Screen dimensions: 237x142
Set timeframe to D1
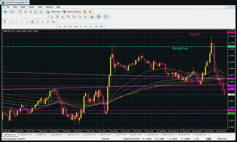91,26
